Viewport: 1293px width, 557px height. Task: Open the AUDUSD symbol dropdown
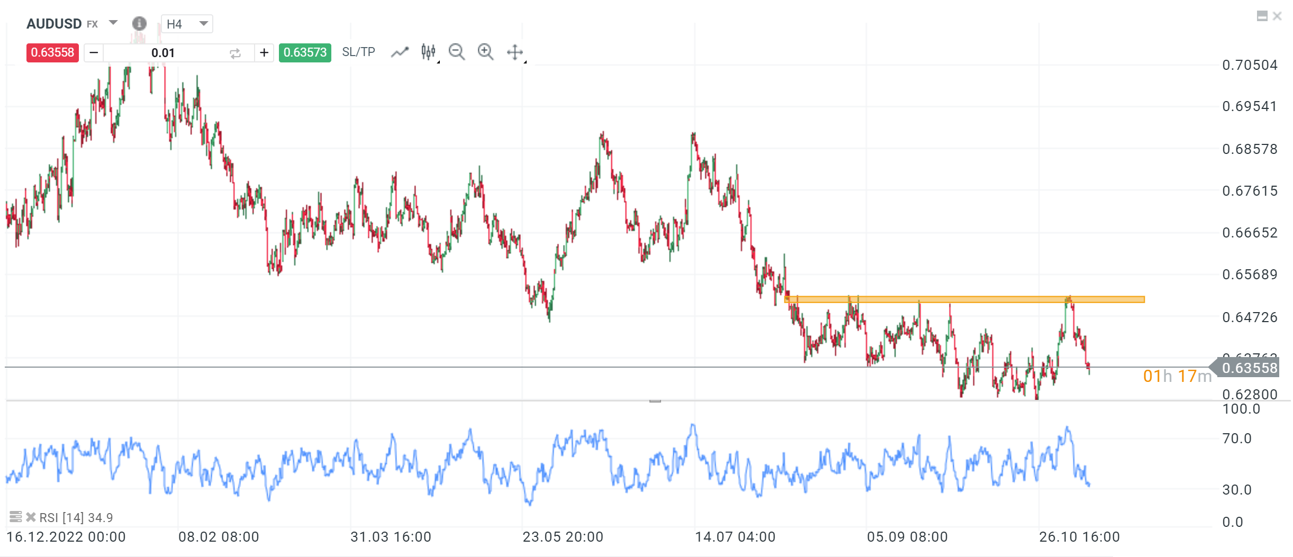[112, 23]
